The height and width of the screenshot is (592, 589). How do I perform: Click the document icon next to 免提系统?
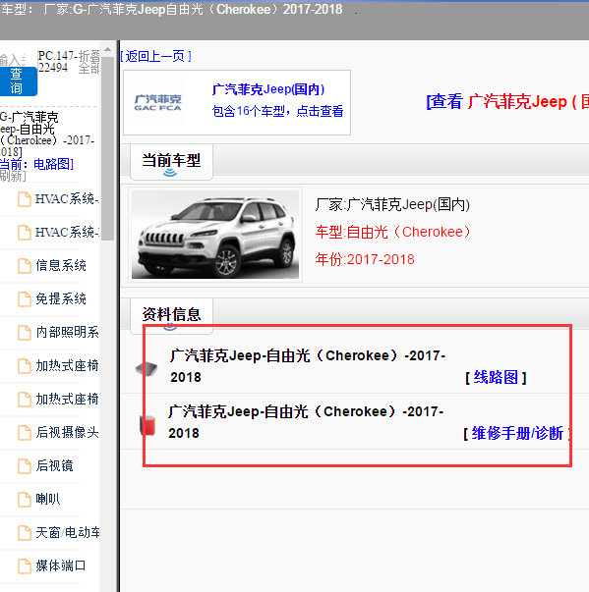[x=25, y=299]
